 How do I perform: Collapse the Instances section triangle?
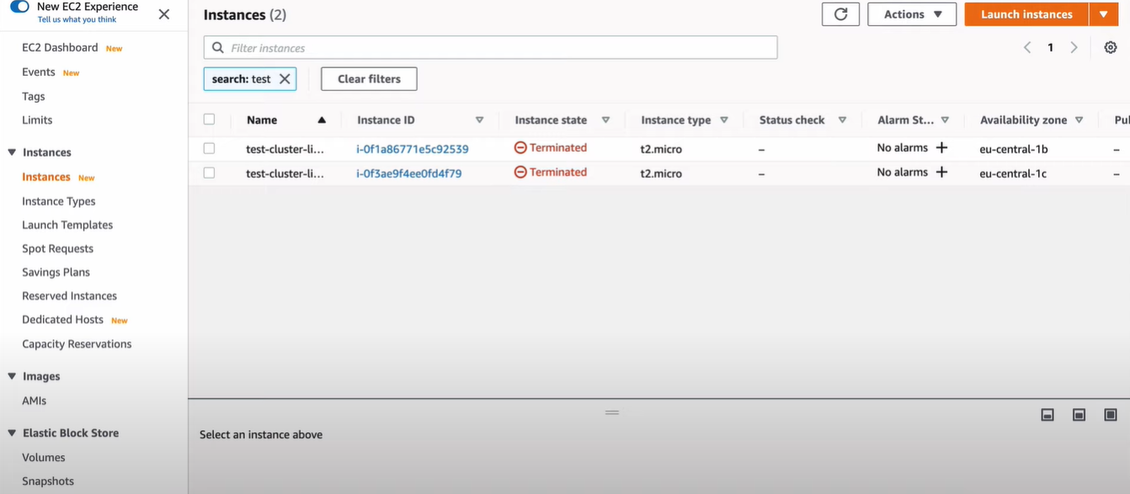tap(12, 152)
